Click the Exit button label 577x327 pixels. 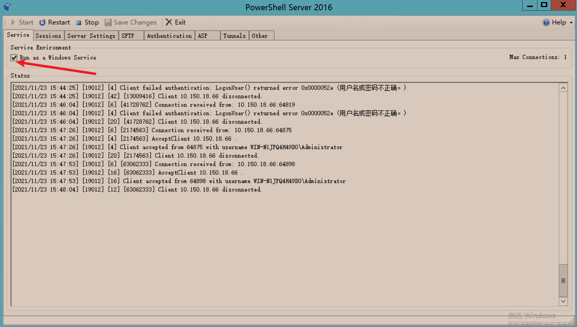(180, 22)
